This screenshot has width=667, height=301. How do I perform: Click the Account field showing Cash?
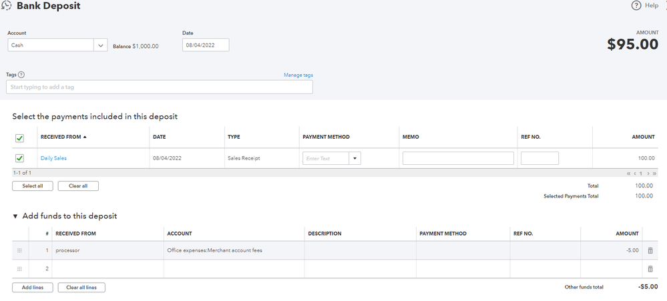click(51, 45)
